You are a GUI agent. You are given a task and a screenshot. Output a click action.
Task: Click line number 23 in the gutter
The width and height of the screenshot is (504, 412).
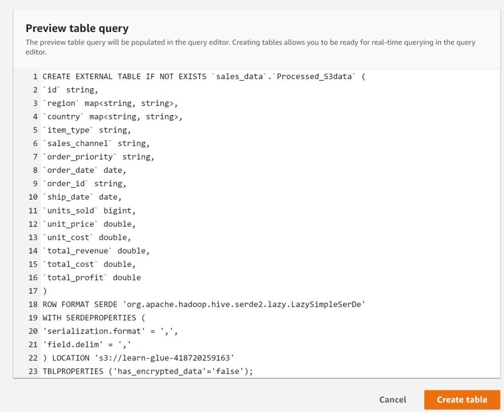click(x=33, y=371)
